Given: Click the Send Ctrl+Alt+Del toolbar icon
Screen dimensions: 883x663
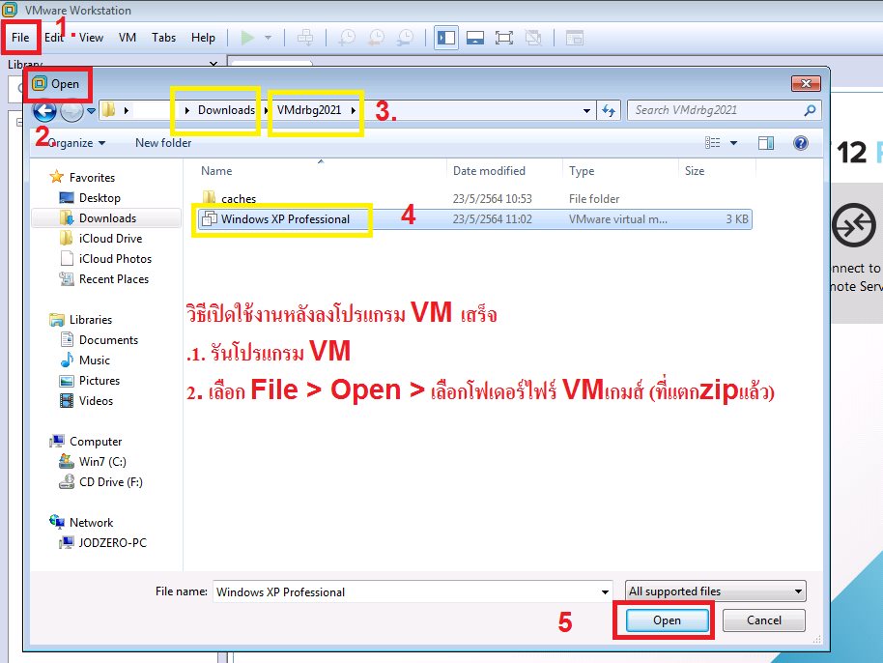Looking at the screenshot, I should tap(305, 38).
